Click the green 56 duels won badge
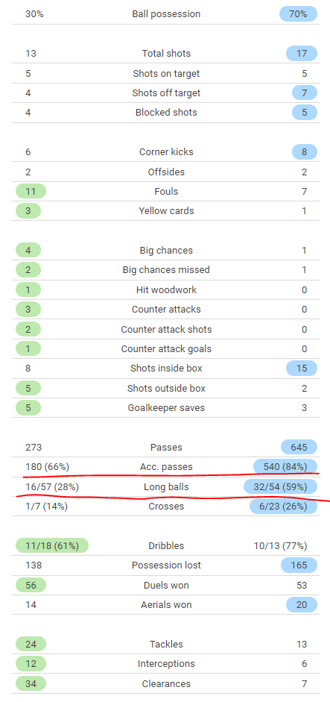Screen dimensions: 330x702 pos(31,585)
